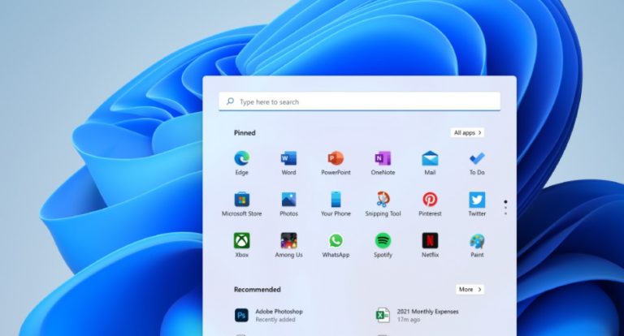The width and height of the screenshot is (624, 336).
Task: Open PowerPoint in the pinned grid
Action: point(336,163)
